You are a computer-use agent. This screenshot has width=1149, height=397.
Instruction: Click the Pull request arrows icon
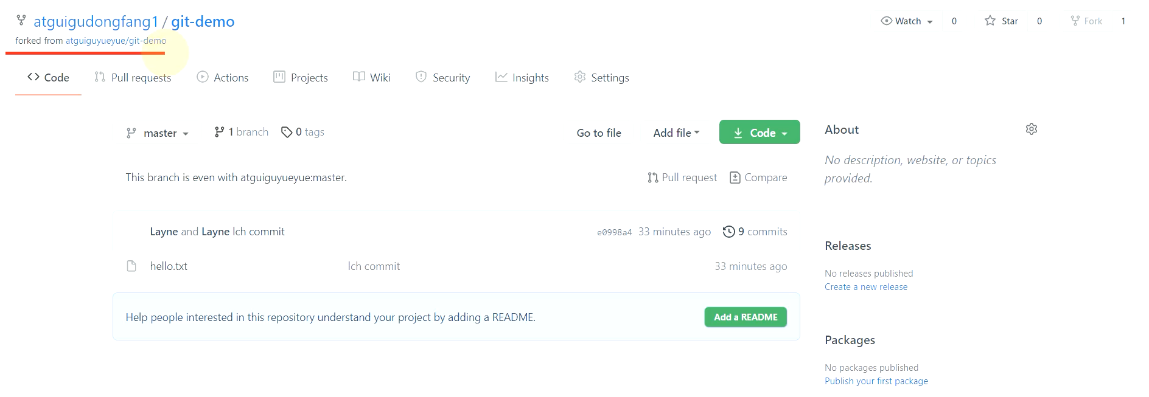click(x=653, y=178)
